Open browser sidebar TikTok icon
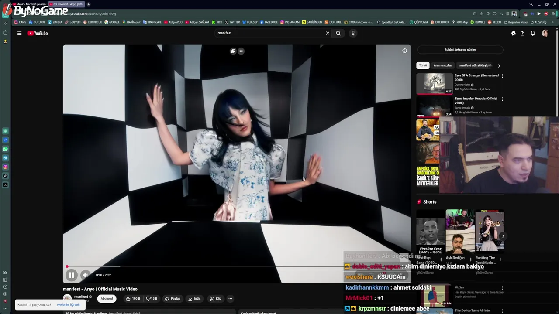Screen dimensions: 559x314 5,176
